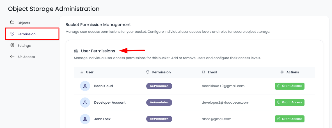Click the User Permissions heading
This screenshot has width=332, height=128.
point(98,51)
